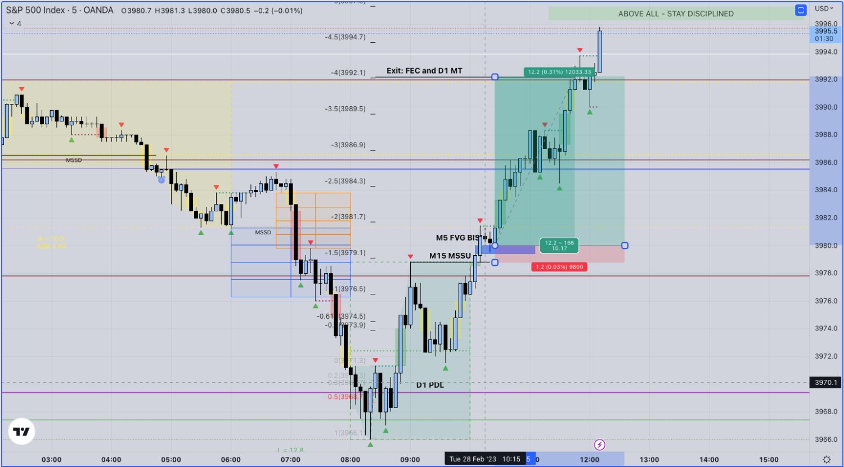Click the 15:00 time axis label
The height and width of the screenshot is (467, 844).
click(769, 459)
